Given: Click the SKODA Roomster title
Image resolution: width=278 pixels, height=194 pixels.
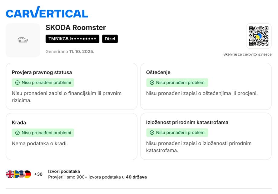Looking at the screenshot, I should coord(76,28).
